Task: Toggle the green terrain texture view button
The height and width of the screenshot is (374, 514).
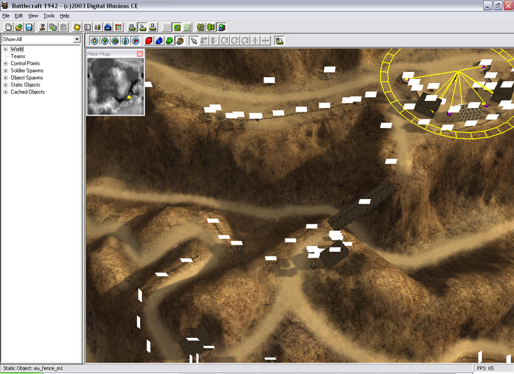Action: point(177,28)
